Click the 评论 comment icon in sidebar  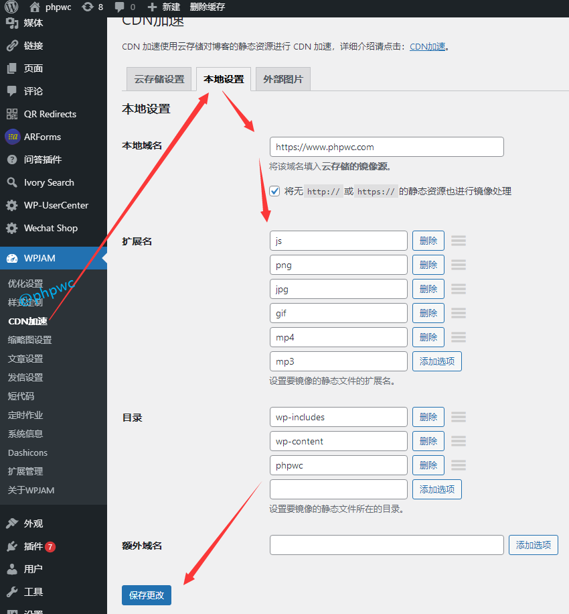[x=12, y=91]
